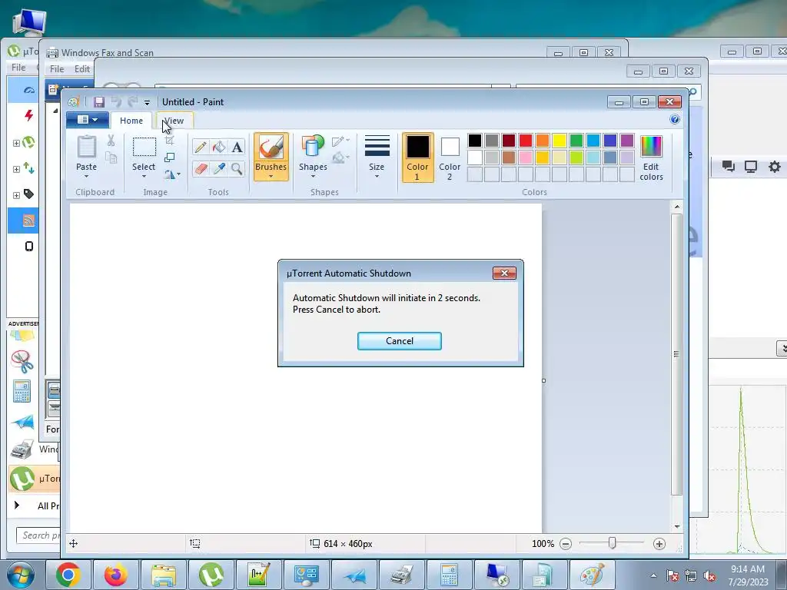Open Firefox from the taskbar

[x=116, y=575]
